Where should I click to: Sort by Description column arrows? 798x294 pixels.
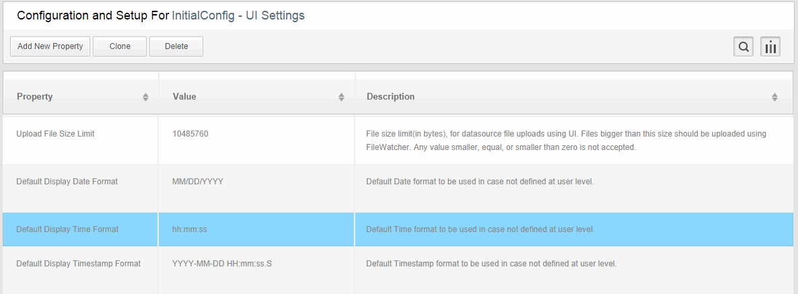pyautogui.click(x=774, y=97)
